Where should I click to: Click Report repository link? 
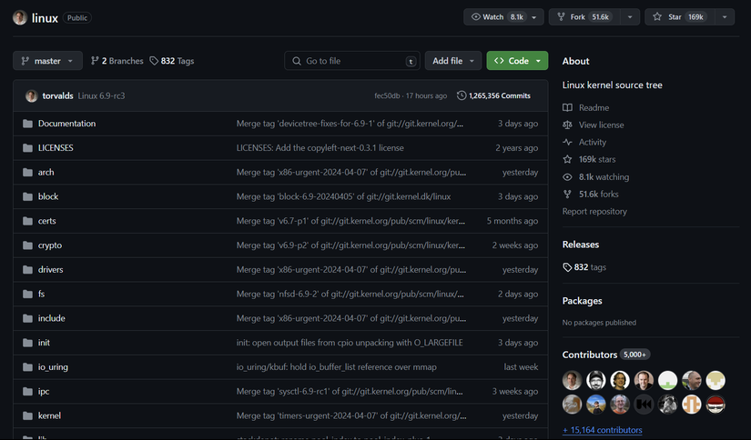pyautogui.click(x=594, y=212)
